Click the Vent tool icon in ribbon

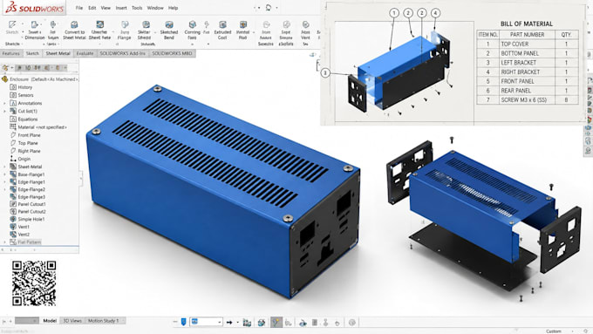coord(305,25)
